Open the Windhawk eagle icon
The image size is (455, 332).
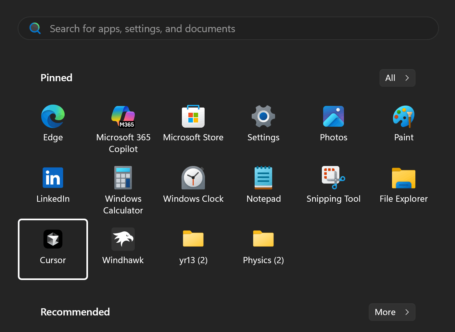(123, 239)
